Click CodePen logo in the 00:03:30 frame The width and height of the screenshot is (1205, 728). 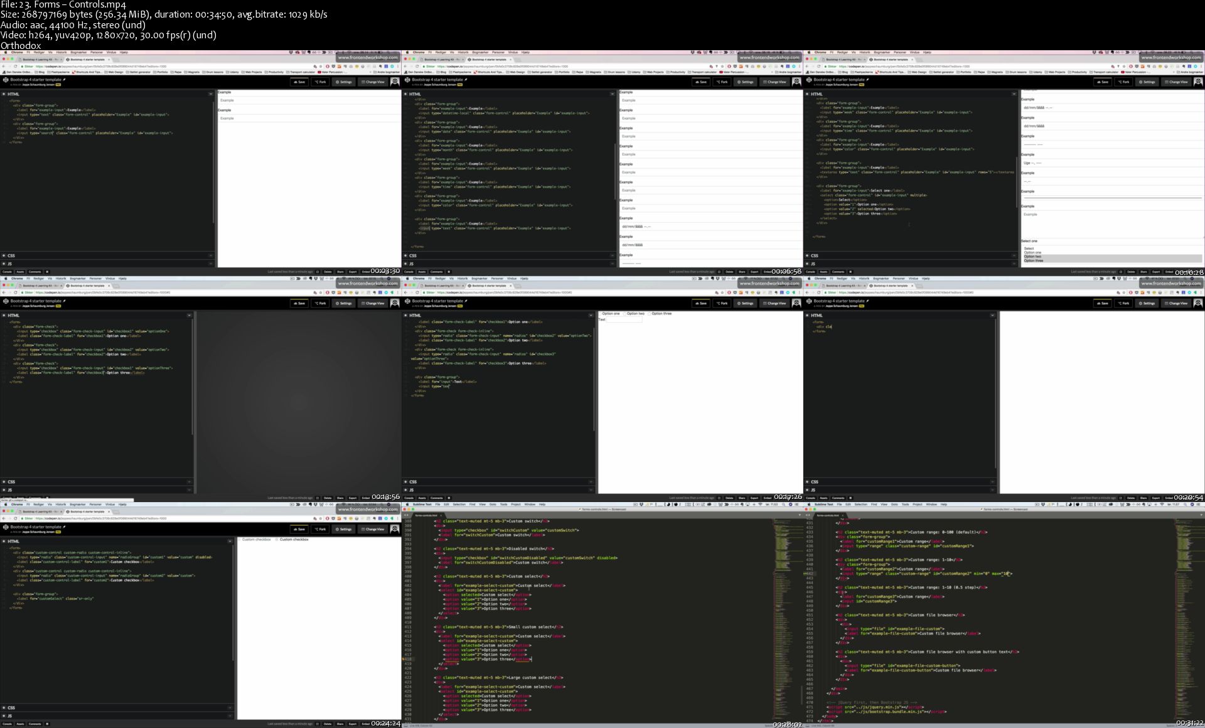[6, 80]
